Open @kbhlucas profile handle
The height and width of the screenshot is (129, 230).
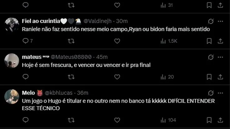(x=59, y=93)
